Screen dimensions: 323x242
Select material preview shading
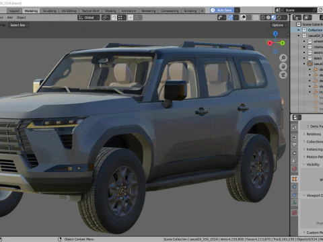tap(274, 17)
